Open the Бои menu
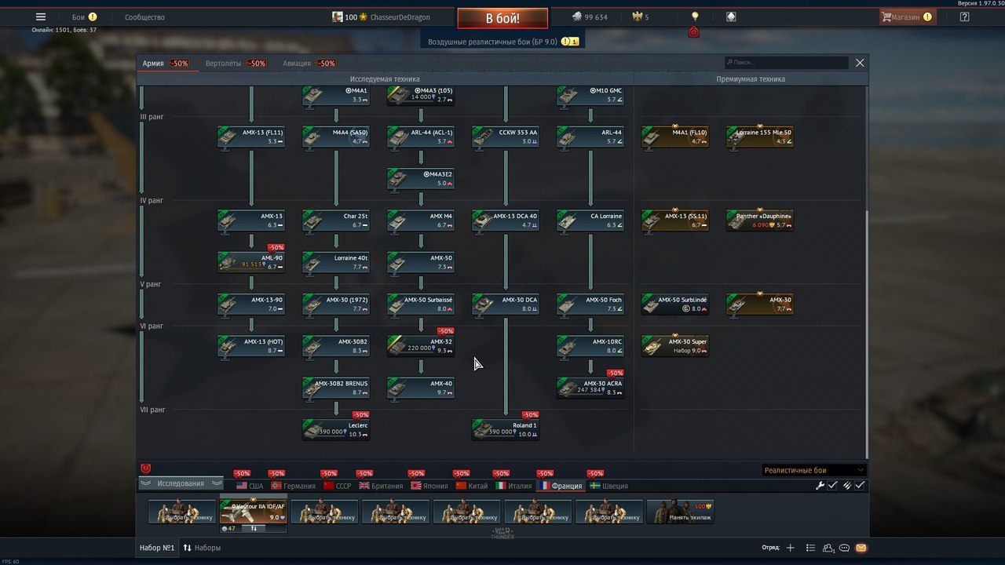Viewport: 1005px width, 565px height. (84, 16)
